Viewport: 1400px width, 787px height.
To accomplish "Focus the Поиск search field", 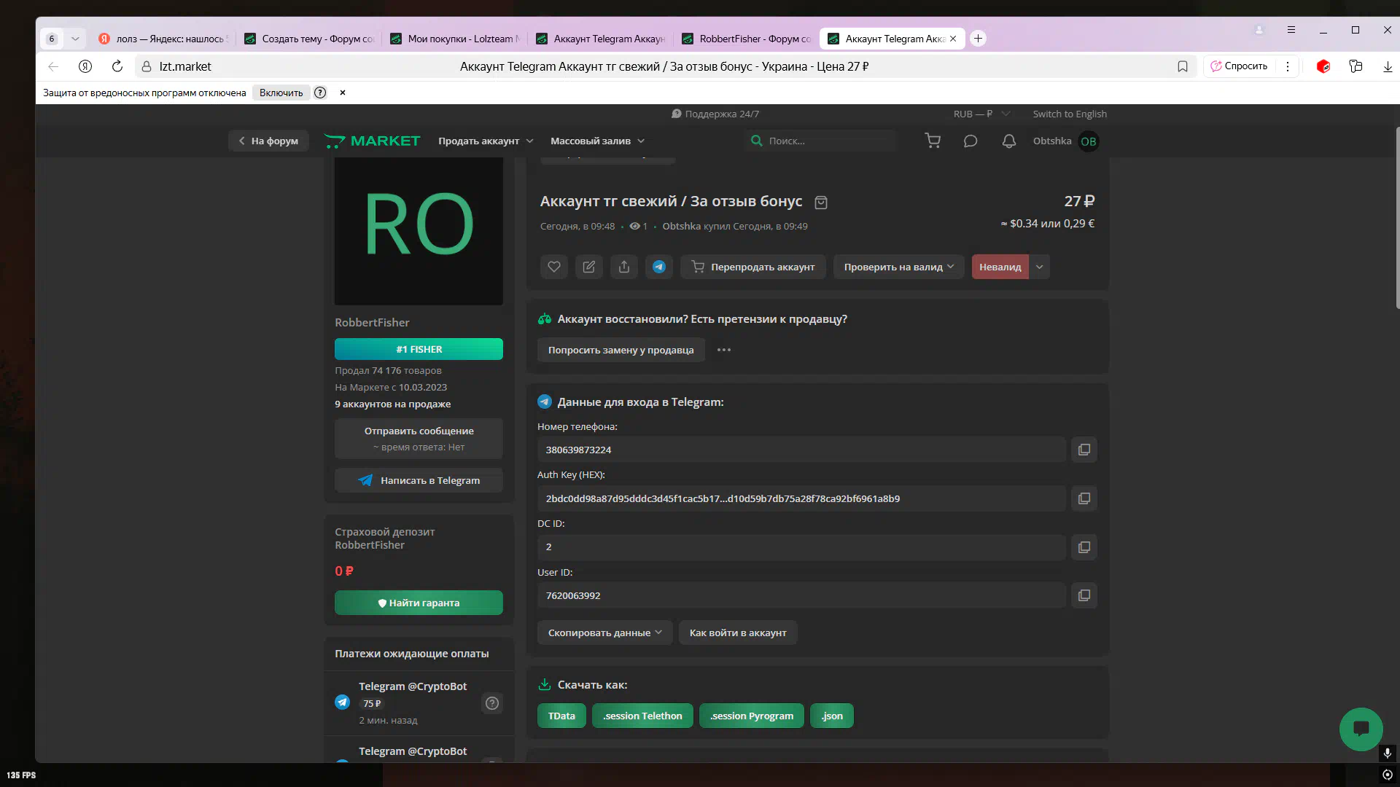I will (x=820, y=141).
